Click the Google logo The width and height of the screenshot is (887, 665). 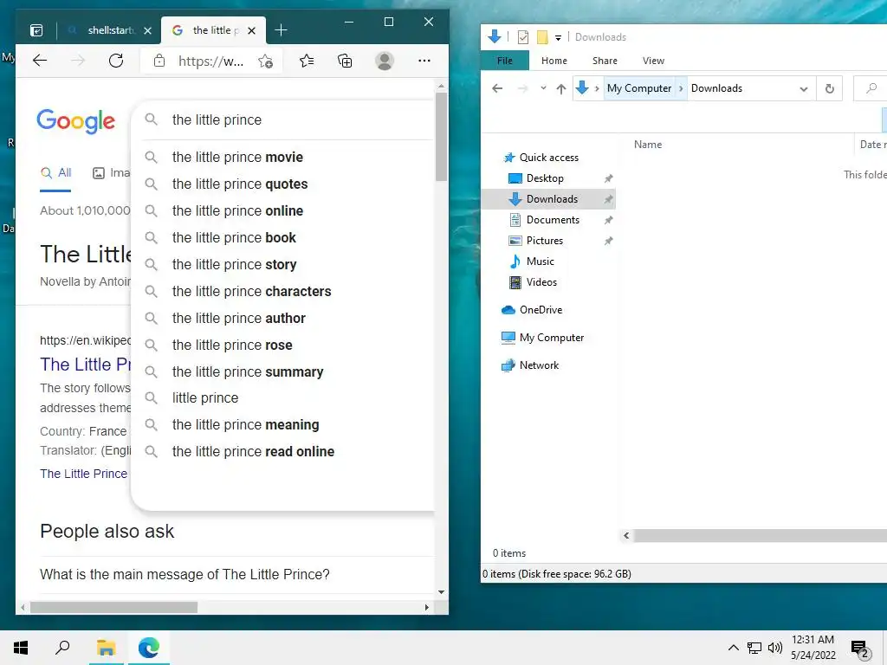[x=76, y=121]
